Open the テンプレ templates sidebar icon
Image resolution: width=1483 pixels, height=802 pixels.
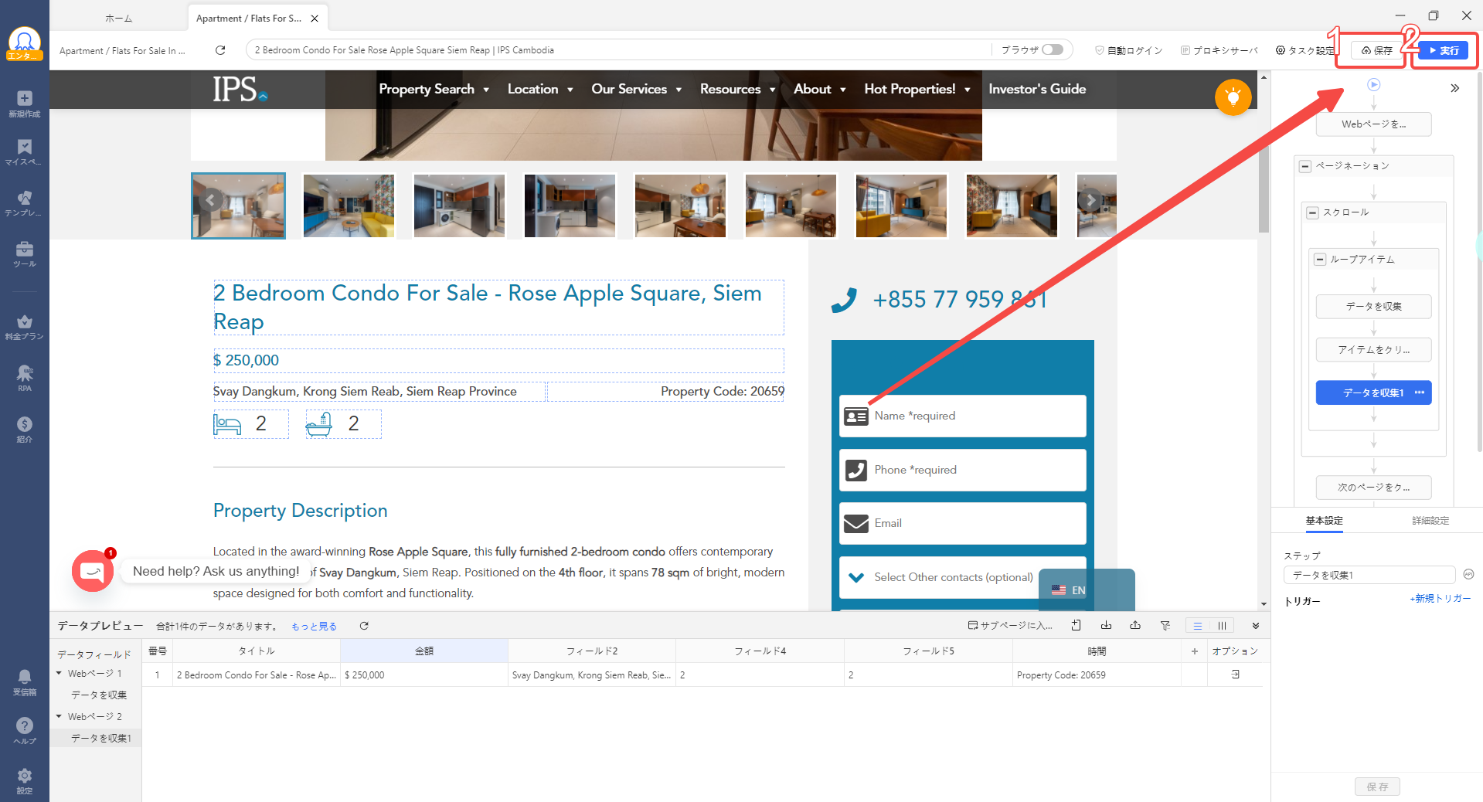[24, 202]
